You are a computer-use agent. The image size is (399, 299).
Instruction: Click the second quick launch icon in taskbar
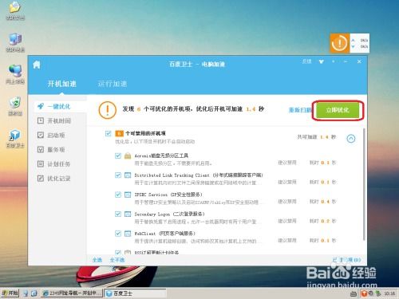[34, 293]
